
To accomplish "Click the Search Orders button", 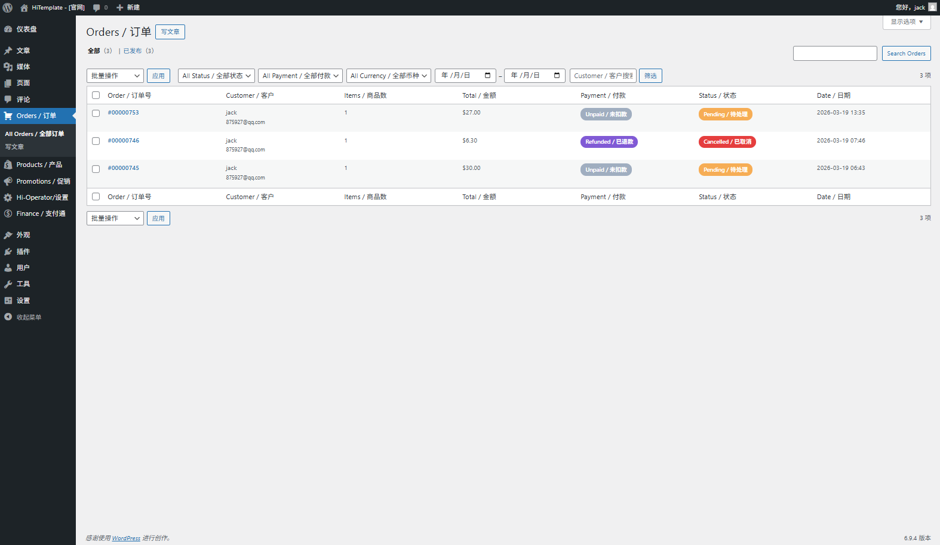I will pyautogui.click(x=906, y=54).
